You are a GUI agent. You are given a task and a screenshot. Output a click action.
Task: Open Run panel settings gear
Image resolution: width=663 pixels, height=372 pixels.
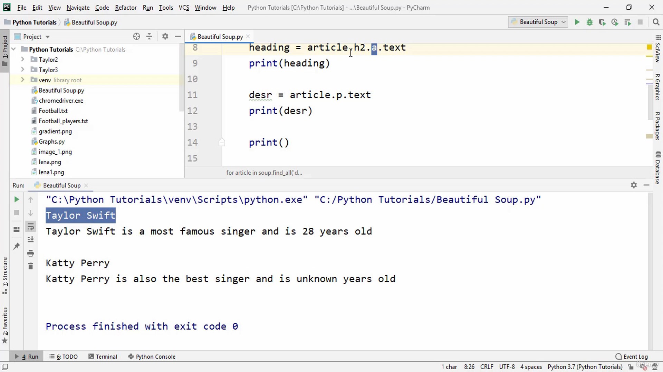634,185
